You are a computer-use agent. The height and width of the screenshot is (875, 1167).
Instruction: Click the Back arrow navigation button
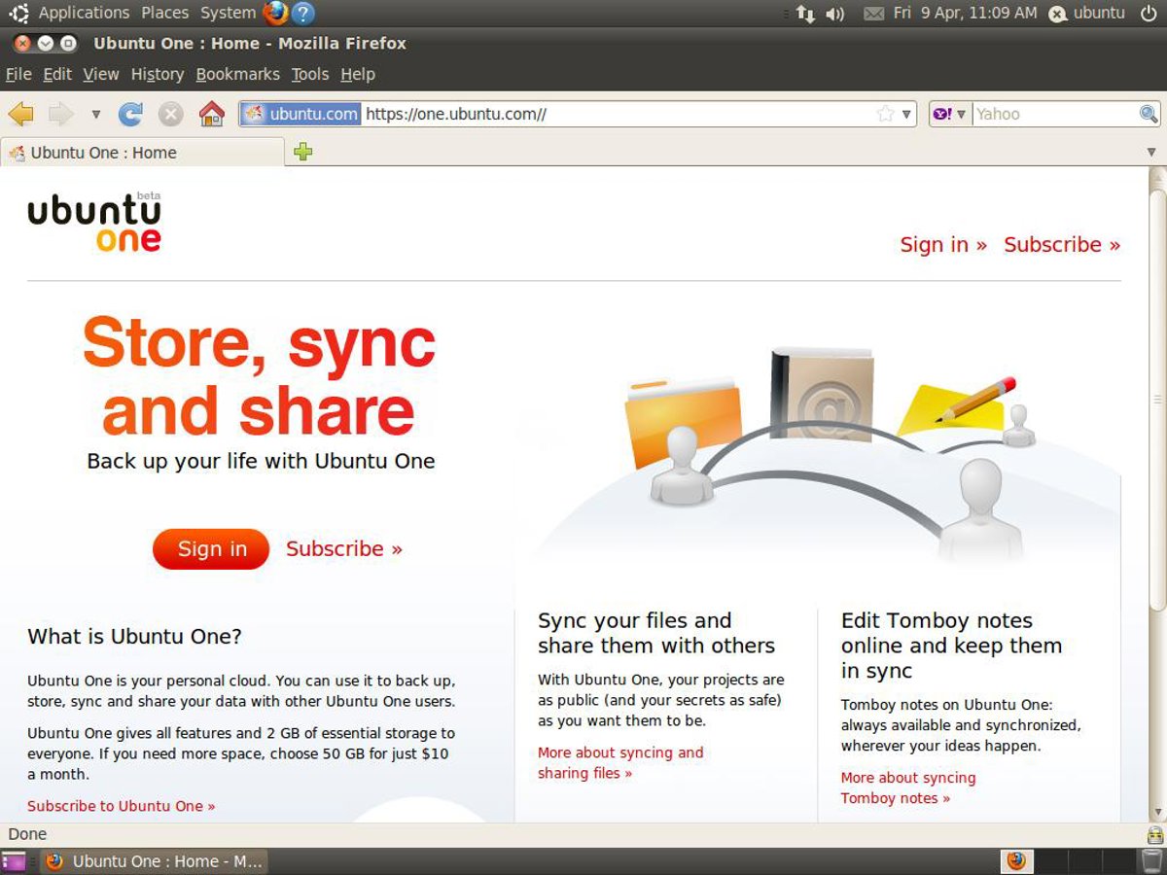[20, 115]
